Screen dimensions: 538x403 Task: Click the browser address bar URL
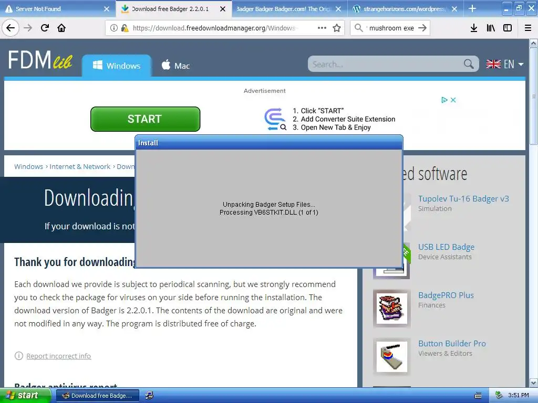(215, 28)
